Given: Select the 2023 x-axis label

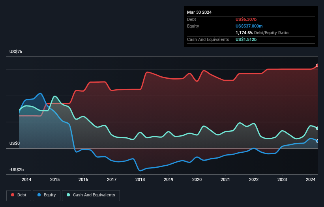Looking at the screenshot, I should point(282,179).
